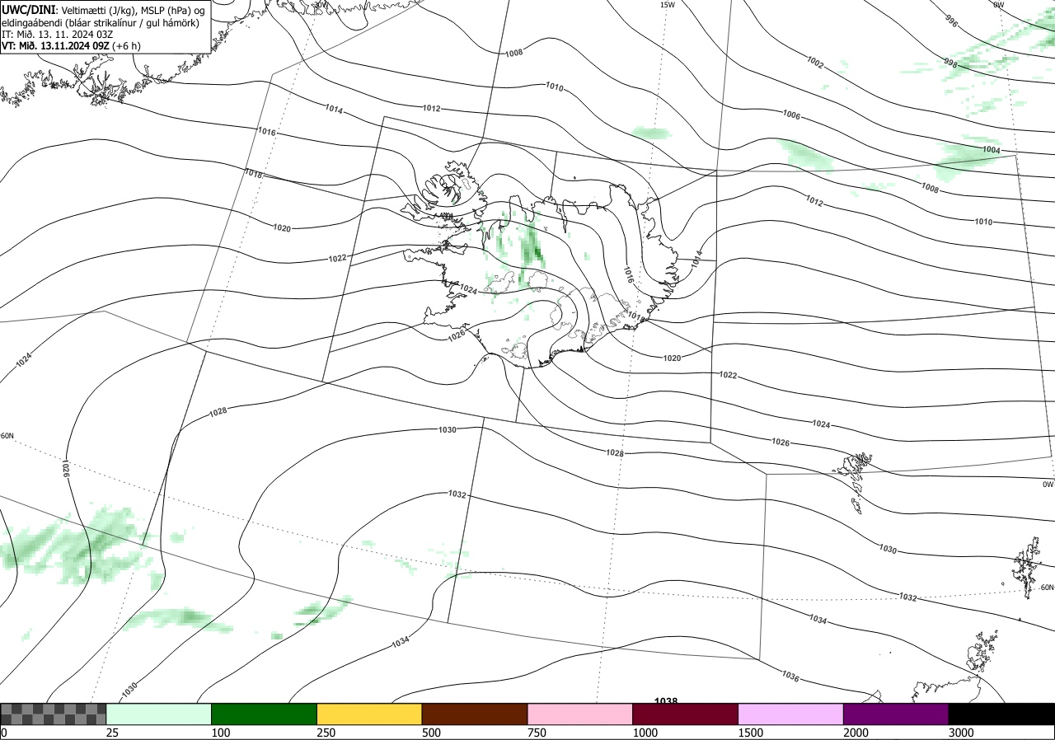Screen dimensions: 1055x740
Task: Click the legend value "100"
Action: 221,733
